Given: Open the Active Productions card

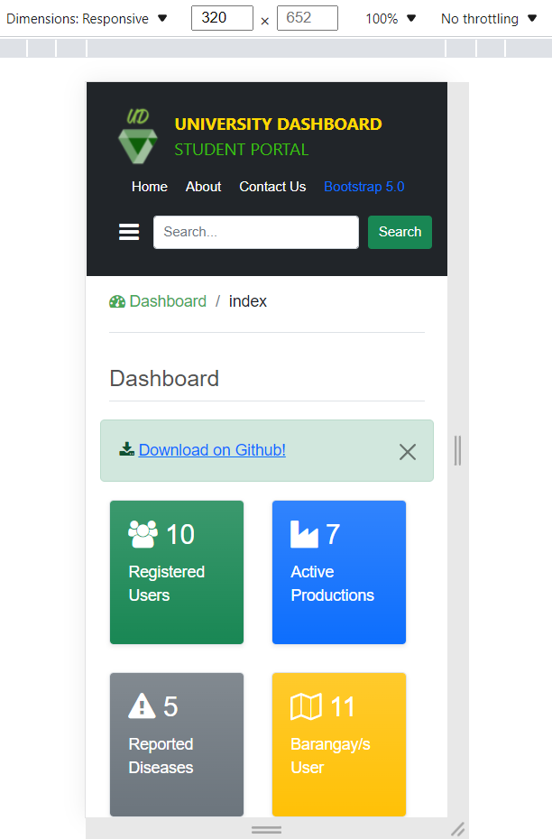Looking at the screenshot, I should click(x=339, y=573).
